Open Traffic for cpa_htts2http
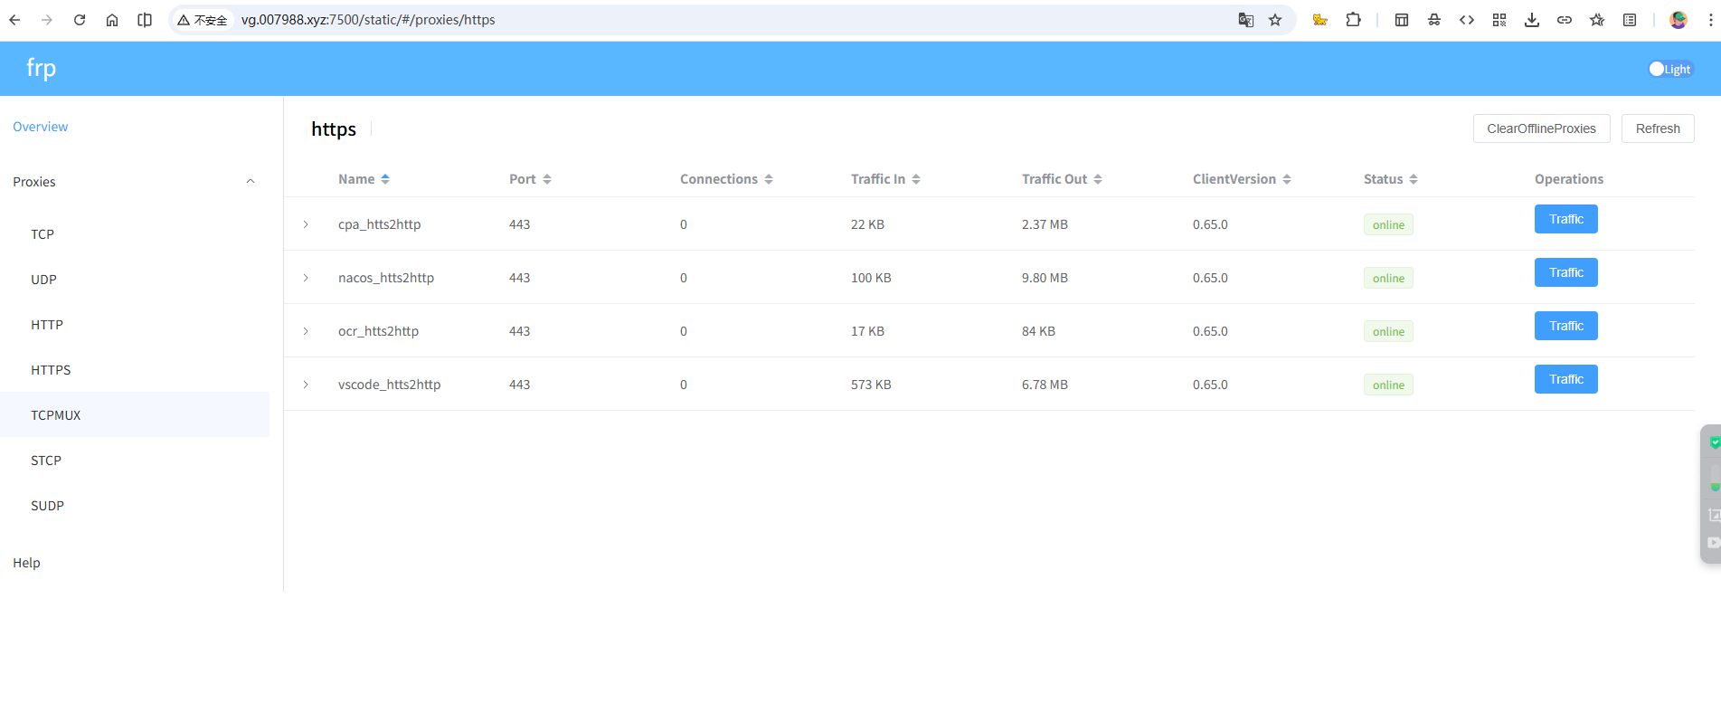 click(x=1565, y=219)
